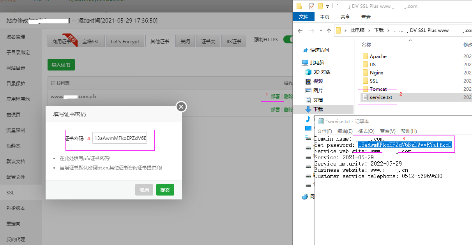Open Notepad's 文件(F) menu
This screenshot has width=472, height=245.
click(325, 131)
